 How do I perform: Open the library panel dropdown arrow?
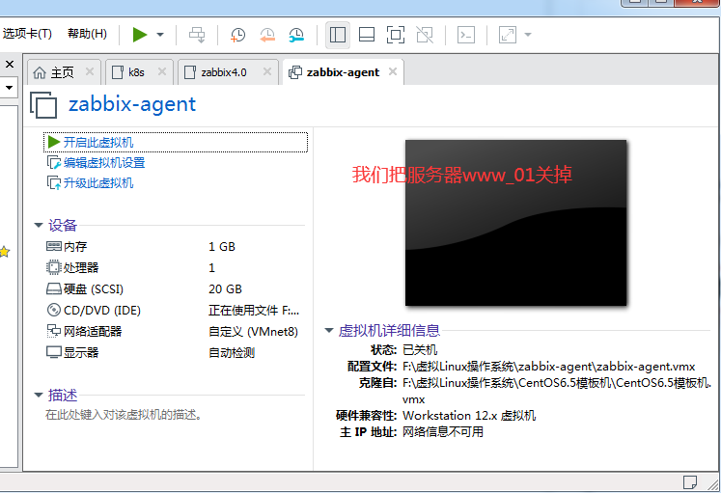click(9, 87)
